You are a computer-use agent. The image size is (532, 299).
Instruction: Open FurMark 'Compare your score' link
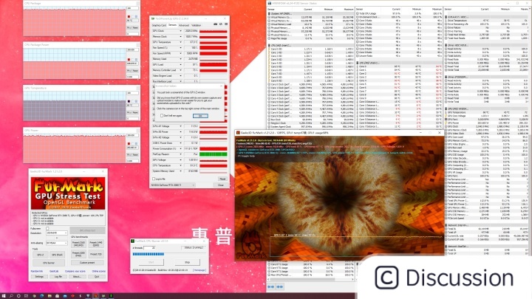(75, 271)
